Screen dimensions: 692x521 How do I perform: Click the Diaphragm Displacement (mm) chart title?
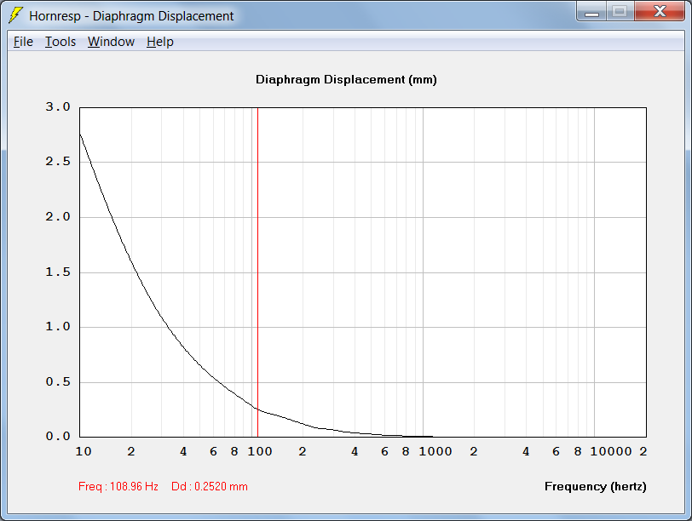(346, 80)
